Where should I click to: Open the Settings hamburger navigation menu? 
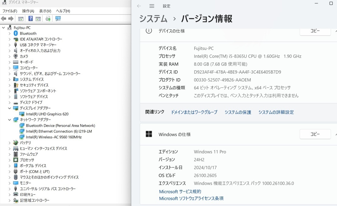click(152, 6)
